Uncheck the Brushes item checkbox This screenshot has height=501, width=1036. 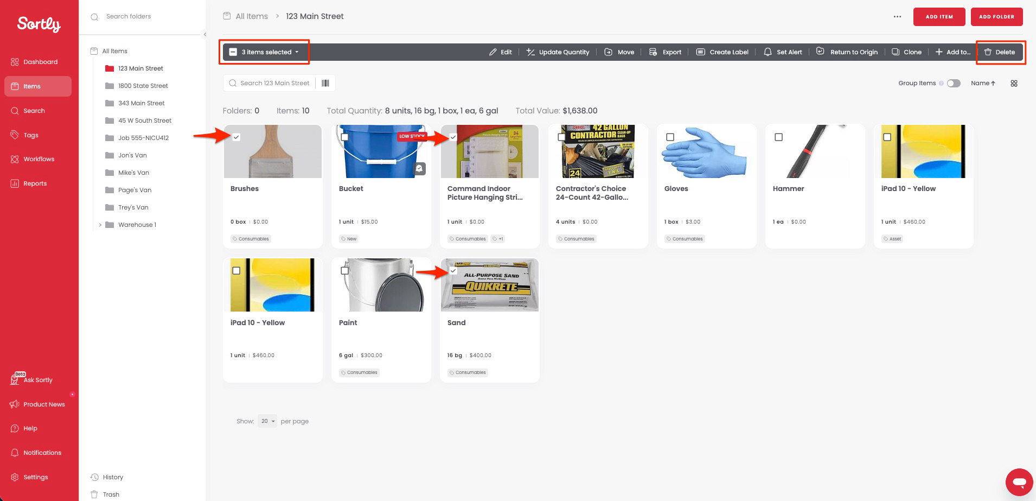point(236,137)
